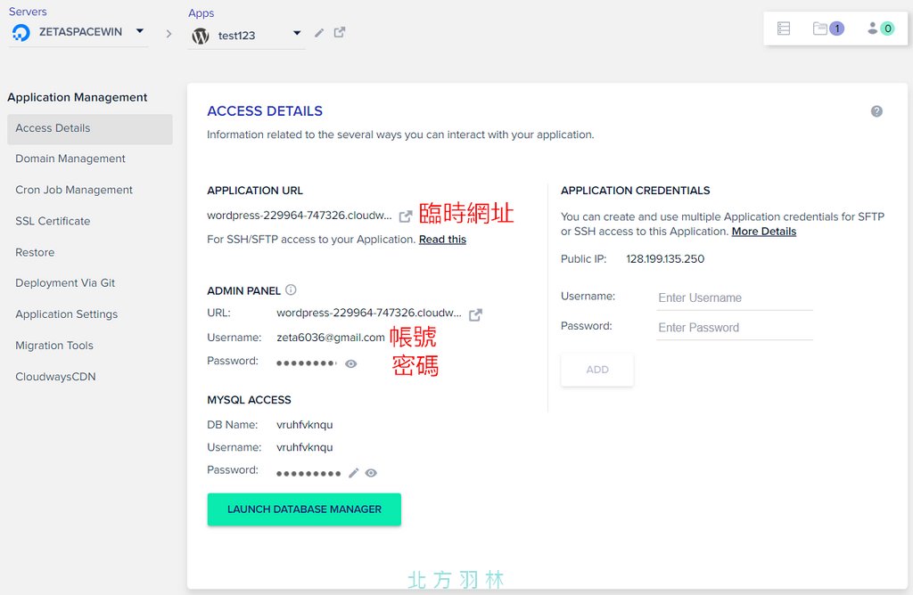Reveal MySQL password with eye icon

click(x=371, y=473)
